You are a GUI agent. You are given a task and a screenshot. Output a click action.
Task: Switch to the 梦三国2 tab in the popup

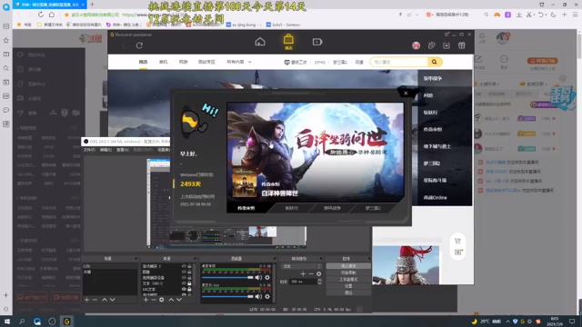373,208
